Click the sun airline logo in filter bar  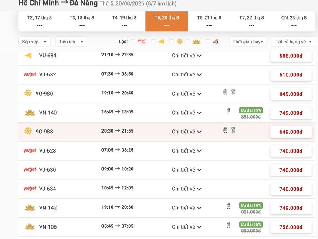179,41
